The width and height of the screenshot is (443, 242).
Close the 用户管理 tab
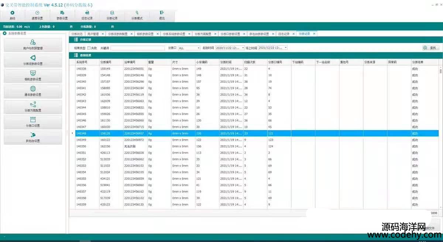click(103, 34)
